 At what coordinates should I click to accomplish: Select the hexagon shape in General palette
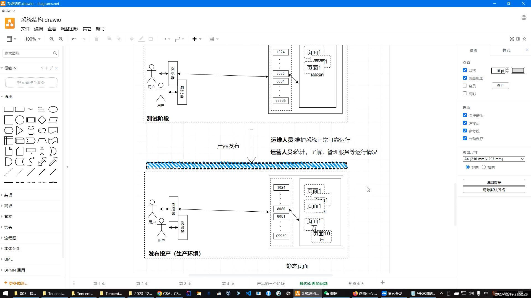(x=9, y=130)
